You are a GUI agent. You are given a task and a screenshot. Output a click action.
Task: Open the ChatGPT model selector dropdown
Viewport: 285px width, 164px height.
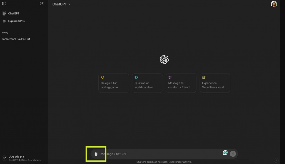61,4
